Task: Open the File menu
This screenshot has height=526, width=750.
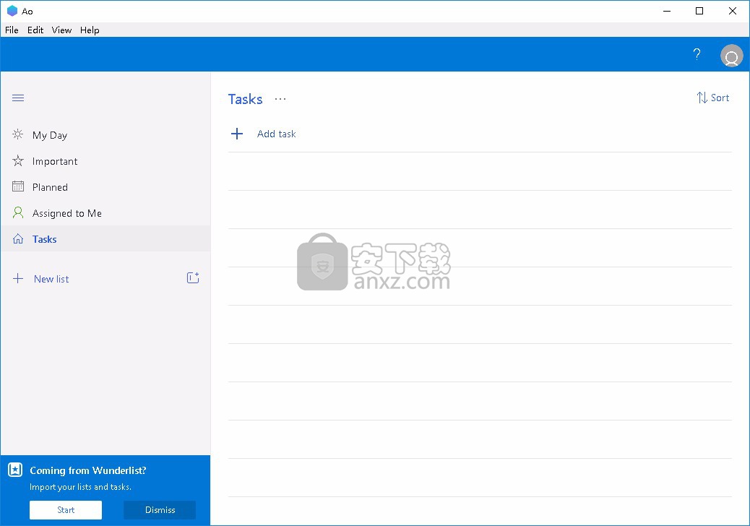Action: coord(12,30)
